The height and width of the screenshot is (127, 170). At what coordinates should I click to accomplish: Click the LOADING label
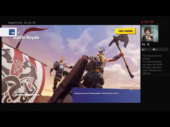(20, 92)
